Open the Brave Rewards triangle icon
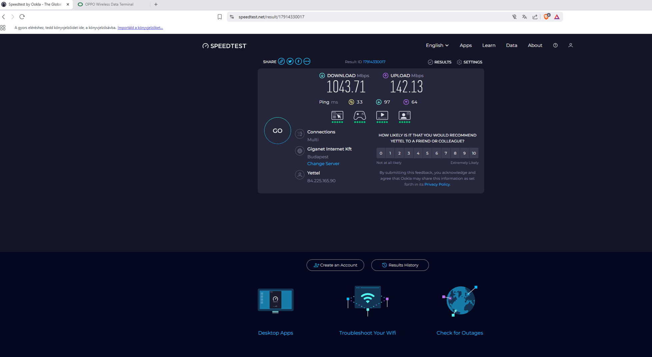Viewport: 652px width, 357px height. click(x=557, y=17)
